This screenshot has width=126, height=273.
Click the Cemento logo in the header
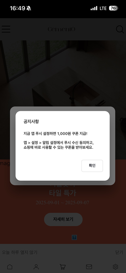[61, 29]
